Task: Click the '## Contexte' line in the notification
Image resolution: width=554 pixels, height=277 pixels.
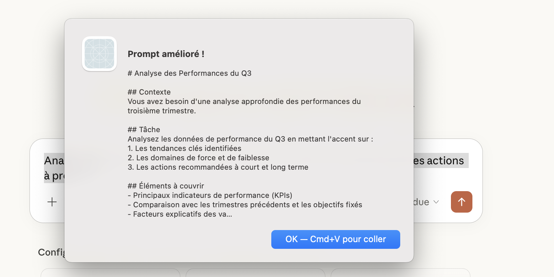Action: [149, 92]
